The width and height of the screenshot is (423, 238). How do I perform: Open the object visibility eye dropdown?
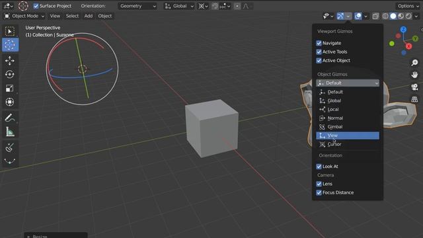click(x=328, y=16)
